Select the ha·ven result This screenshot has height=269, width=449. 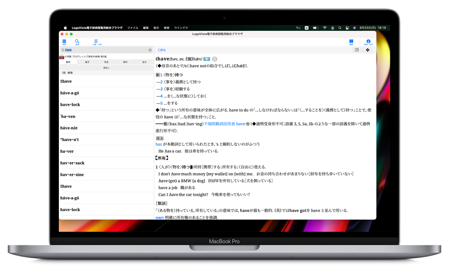pos(106,117)
